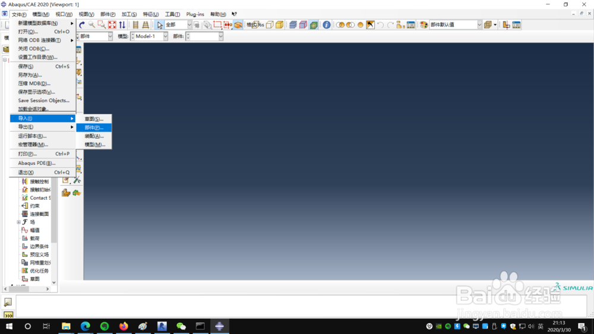The width and height of the screenshot is (594, 334).
Task: Click the message area tab icon
Action: tap(8, 302)
